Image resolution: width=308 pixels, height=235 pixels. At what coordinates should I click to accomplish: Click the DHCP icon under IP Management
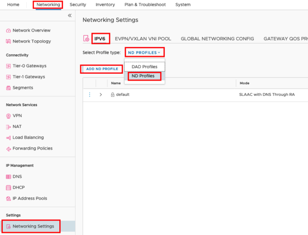(8, 187)
